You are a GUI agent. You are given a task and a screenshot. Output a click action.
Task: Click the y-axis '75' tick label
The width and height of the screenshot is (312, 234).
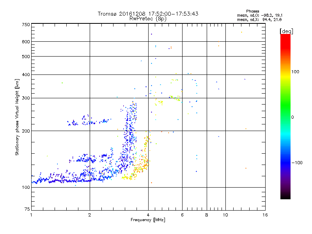click(27, 209)
